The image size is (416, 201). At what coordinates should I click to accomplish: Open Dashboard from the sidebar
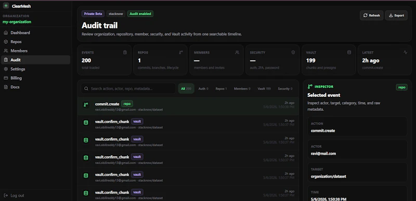35,33
